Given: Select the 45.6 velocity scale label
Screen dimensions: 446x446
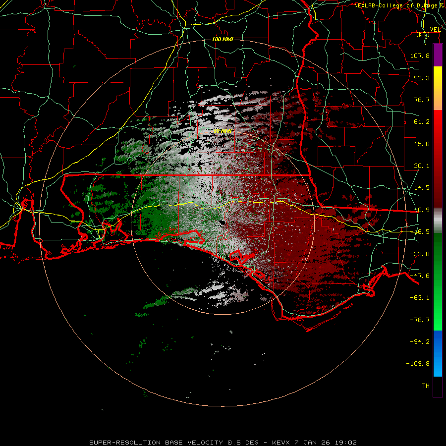Looking at the screenshot, I should click(x=422, y=144).
